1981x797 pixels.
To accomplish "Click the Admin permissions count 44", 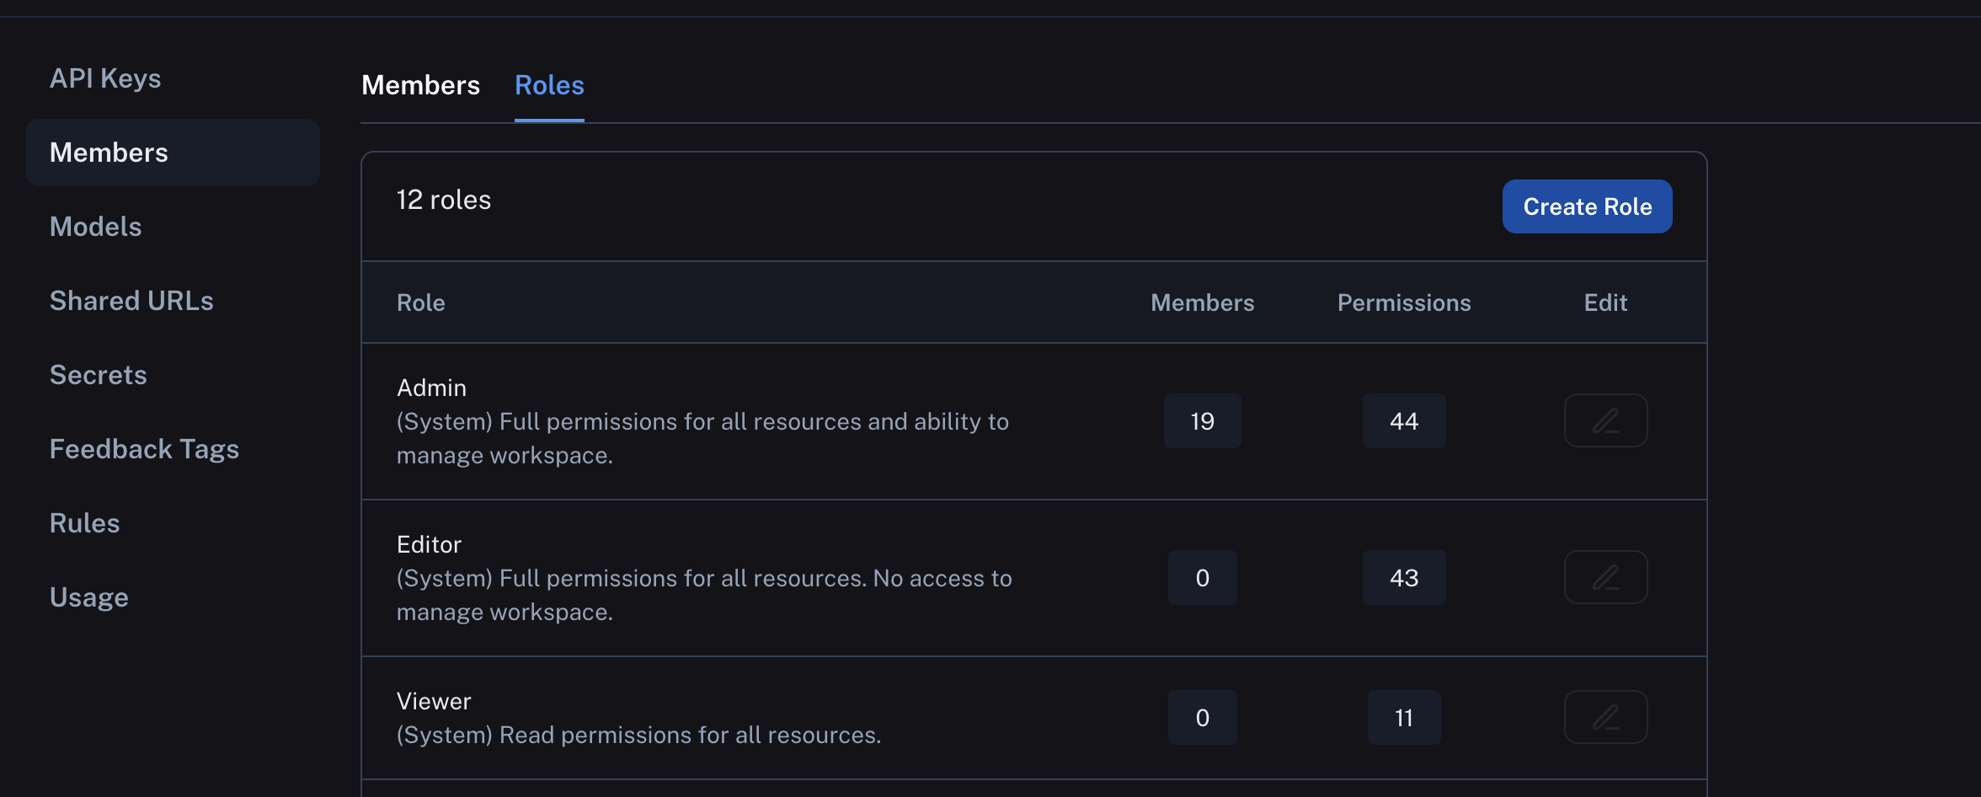I will 1403,420.
